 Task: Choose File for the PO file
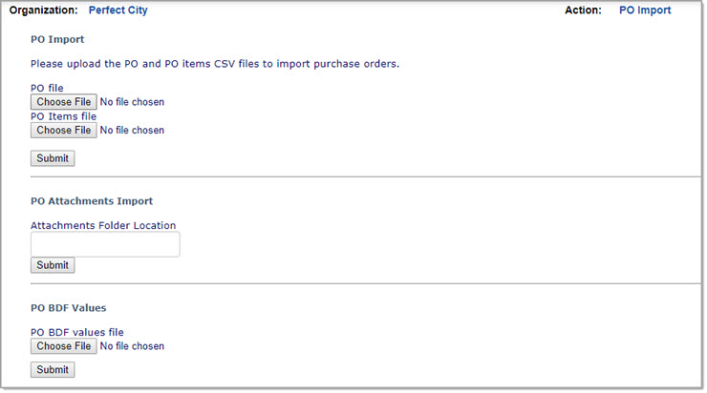click(63, 102)
